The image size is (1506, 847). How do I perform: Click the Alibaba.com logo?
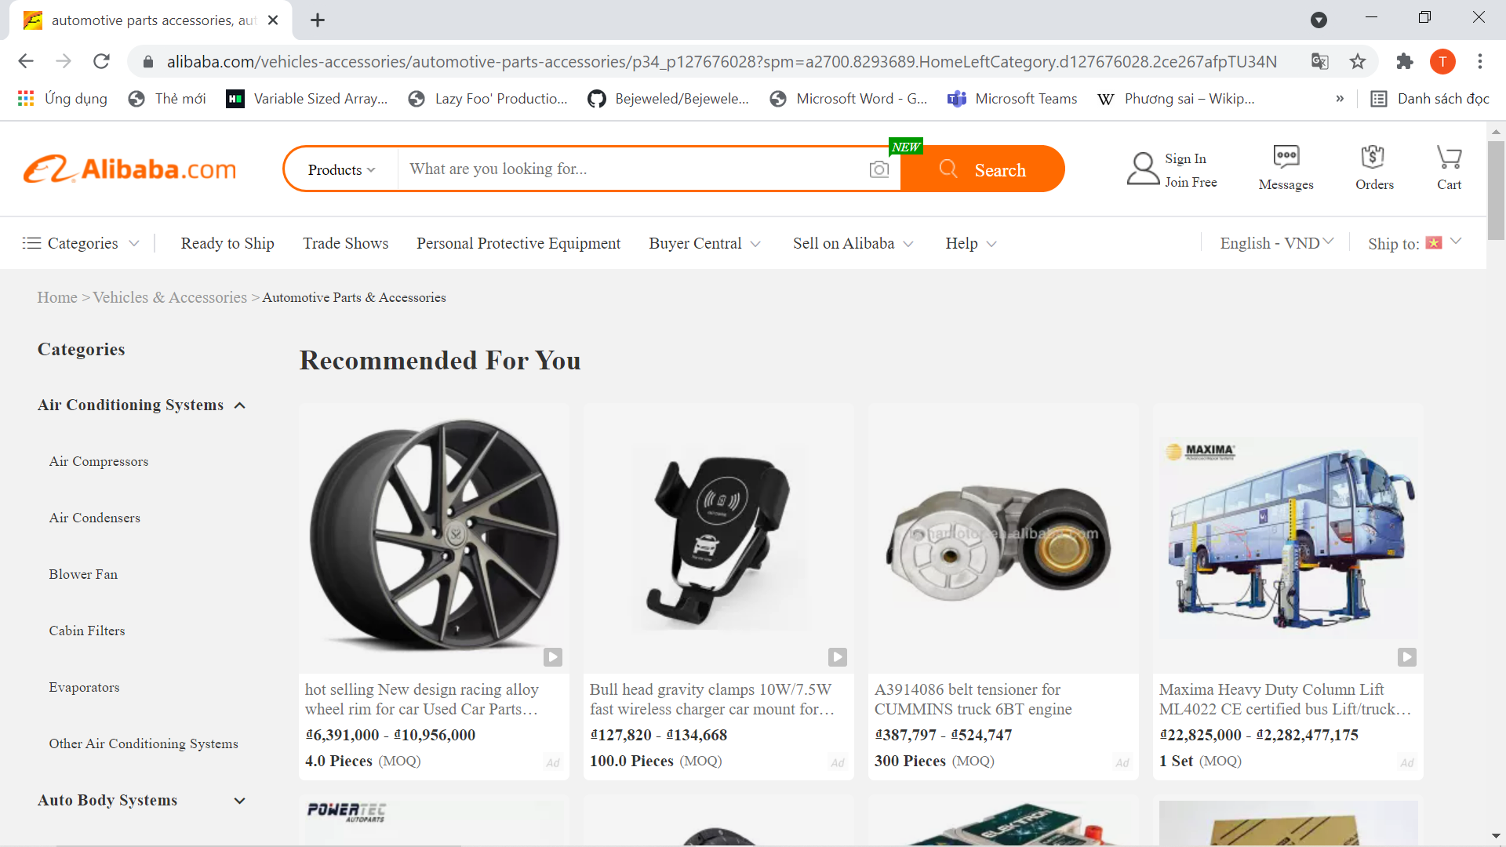tap(129, 169)
